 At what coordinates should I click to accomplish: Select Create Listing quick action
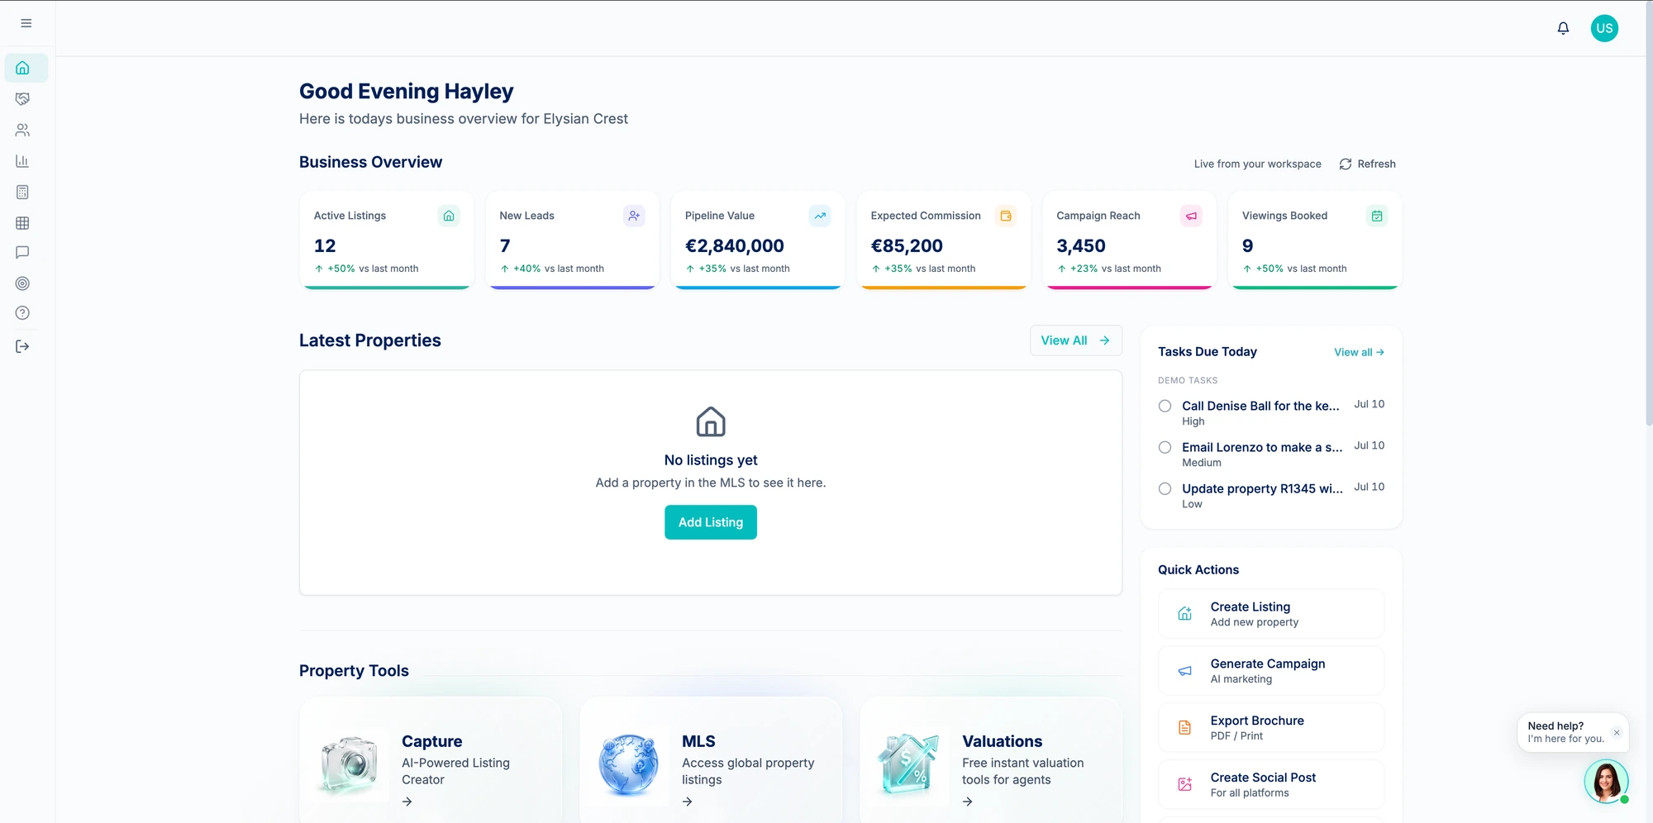1270,614
